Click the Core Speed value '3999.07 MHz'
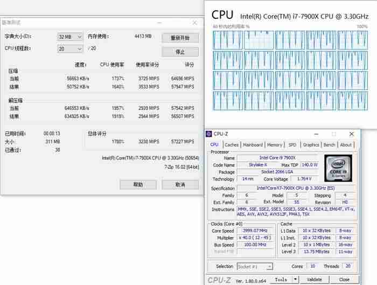The image size is (377, 285). click(255, 231)
